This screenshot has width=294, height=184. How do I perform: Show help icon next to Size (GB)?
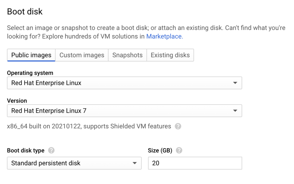(x=179, y=150)
